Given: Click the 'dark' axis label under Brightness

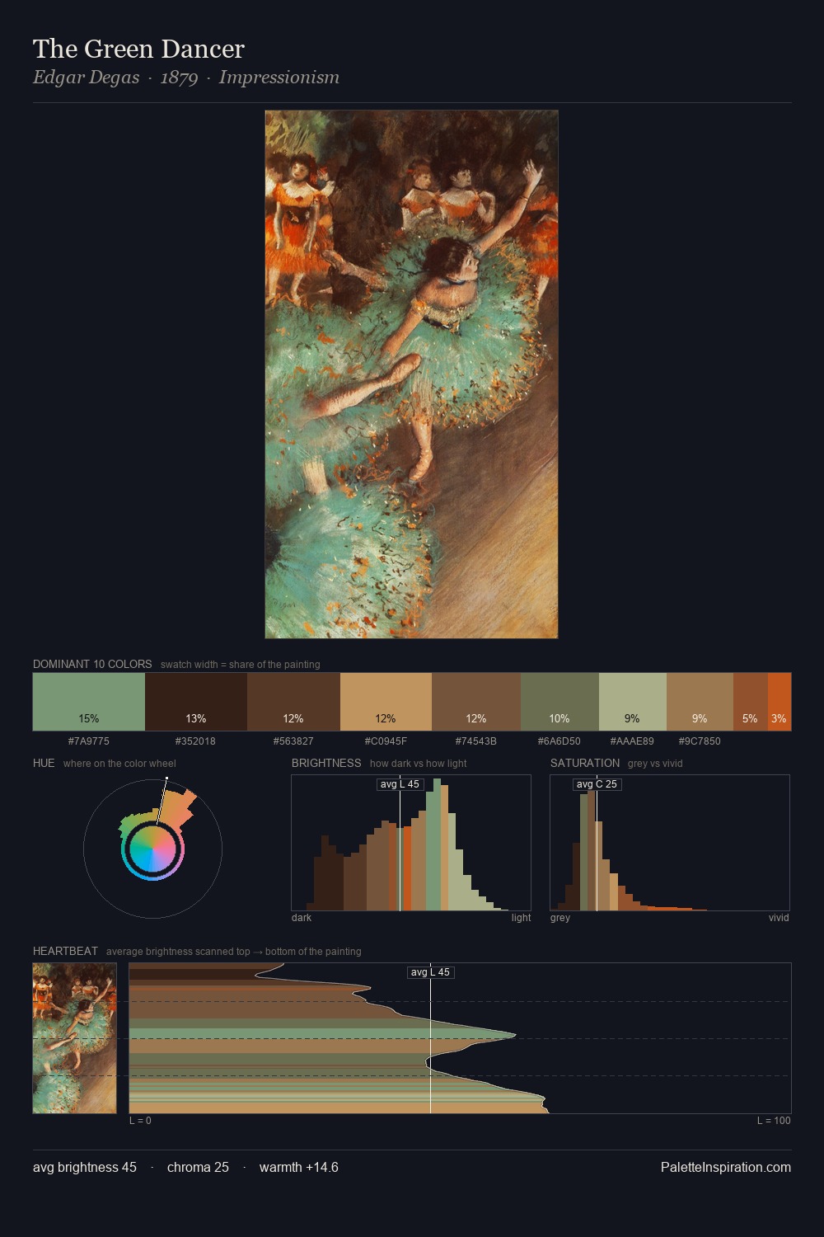Looking at the screenshot, I should coord(302,917).
